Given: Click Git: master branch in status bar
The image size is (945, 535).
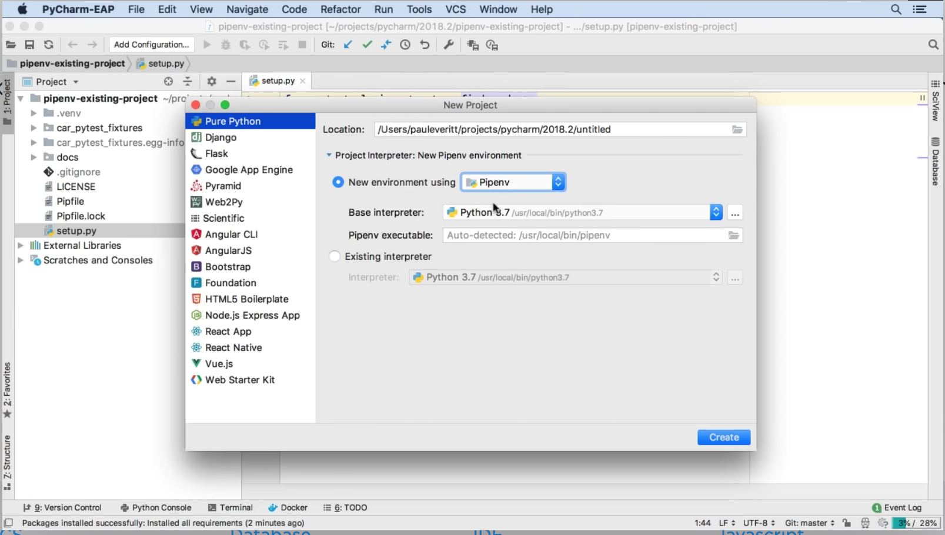Looking at the screenshot, I should point(810,523).
